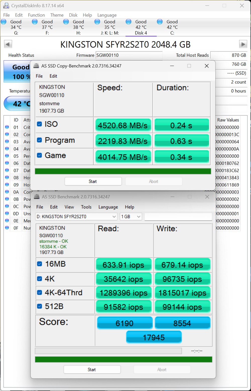
Task: Open Help menu in AS SSD Benchmark
Action: [x=130, y=207]
